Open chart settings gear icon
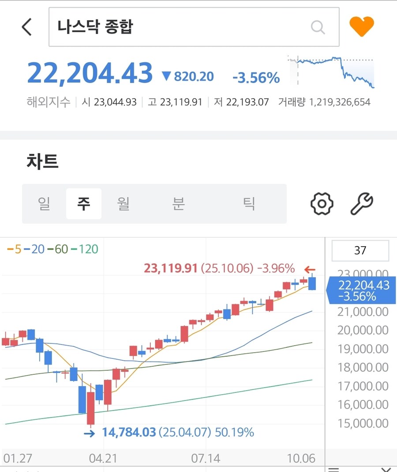397x472 pixels. coord(322,204)
